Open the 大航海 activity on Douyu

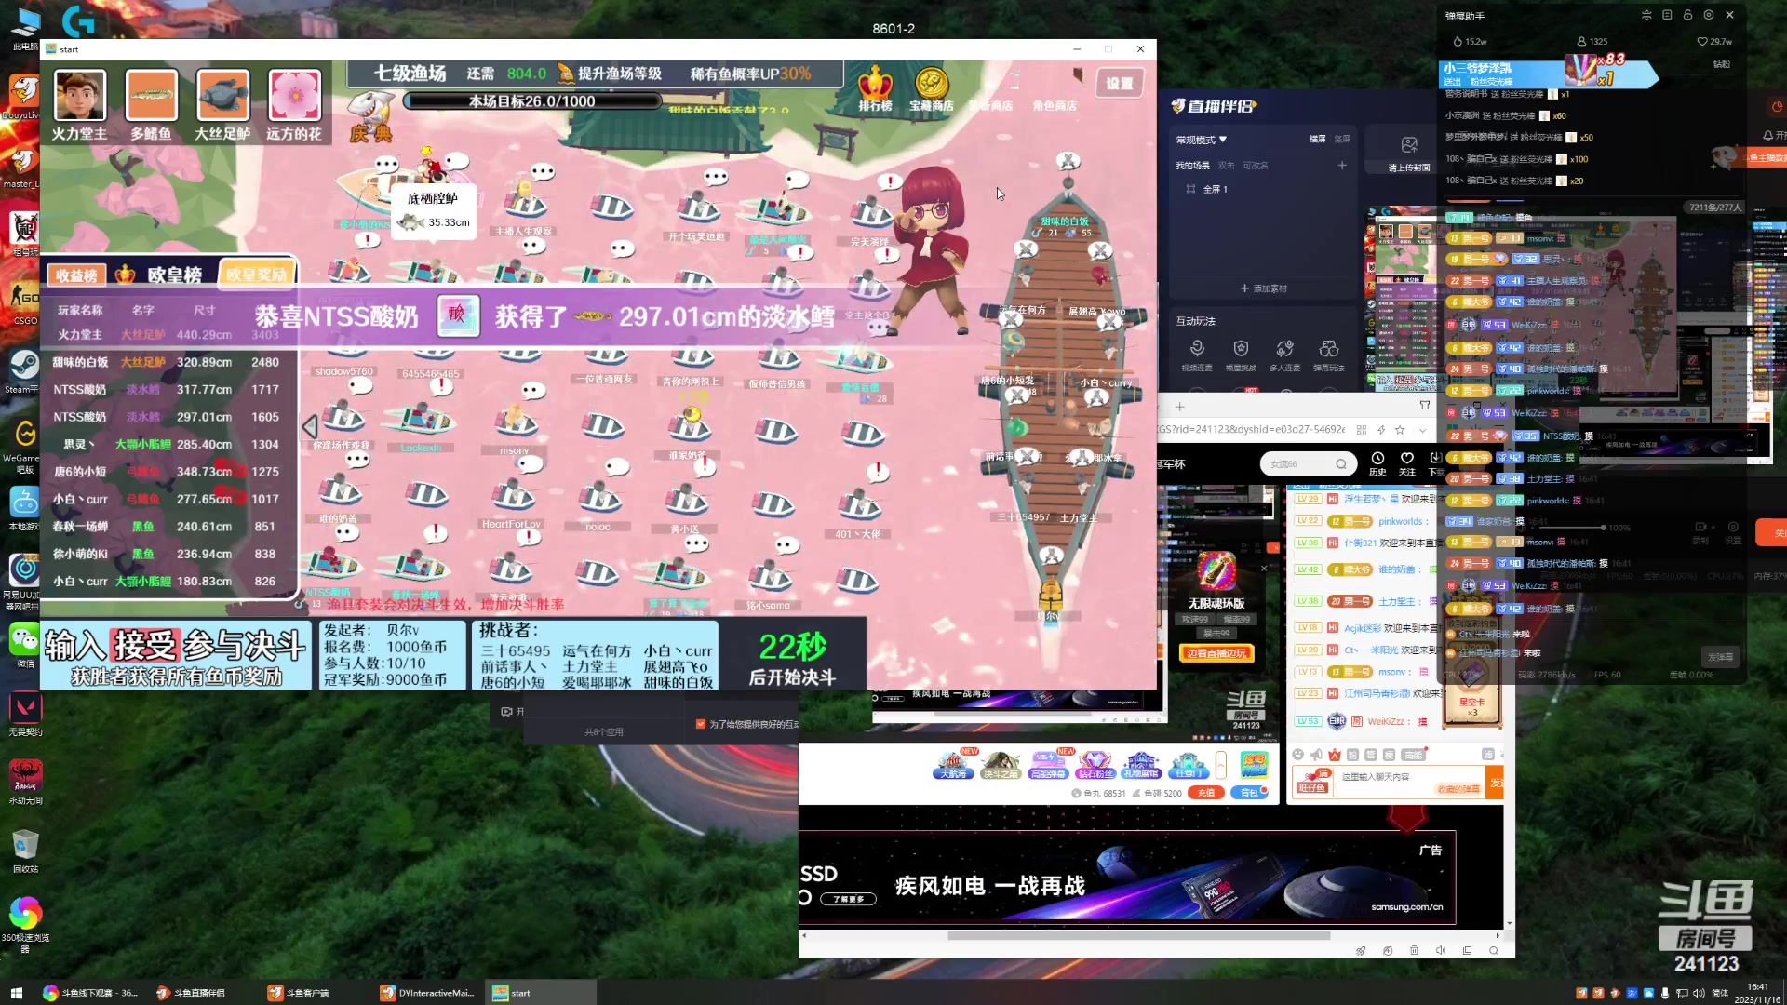point(954,765)
